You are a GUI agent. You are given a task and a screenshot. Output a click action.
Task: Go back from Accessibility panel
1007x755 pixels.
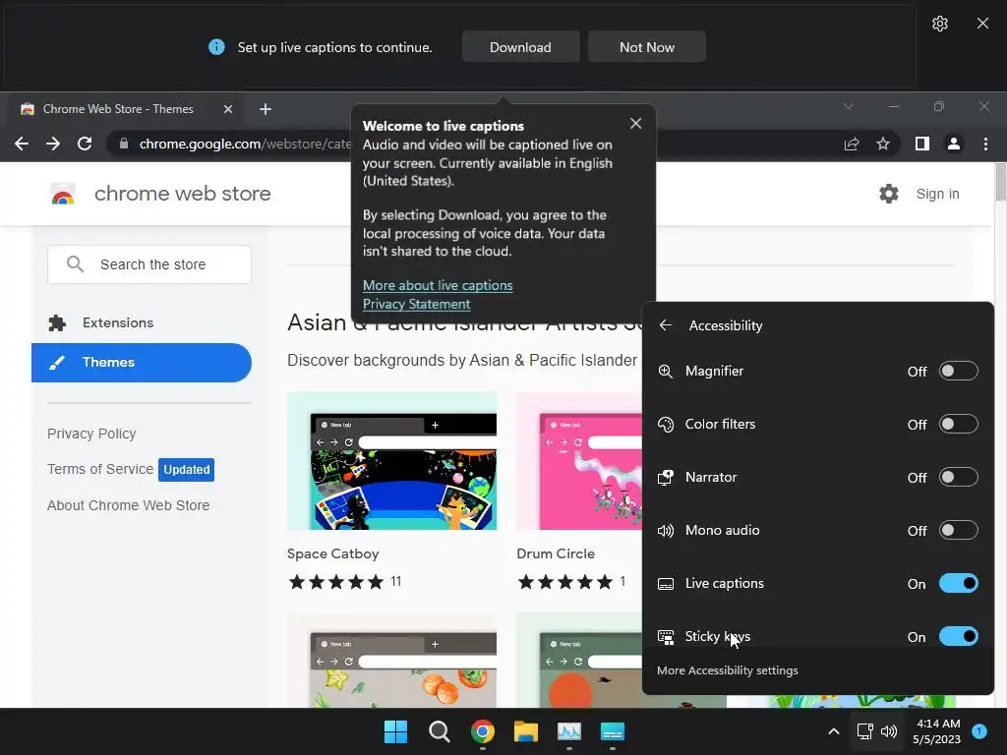click(666, 325)
